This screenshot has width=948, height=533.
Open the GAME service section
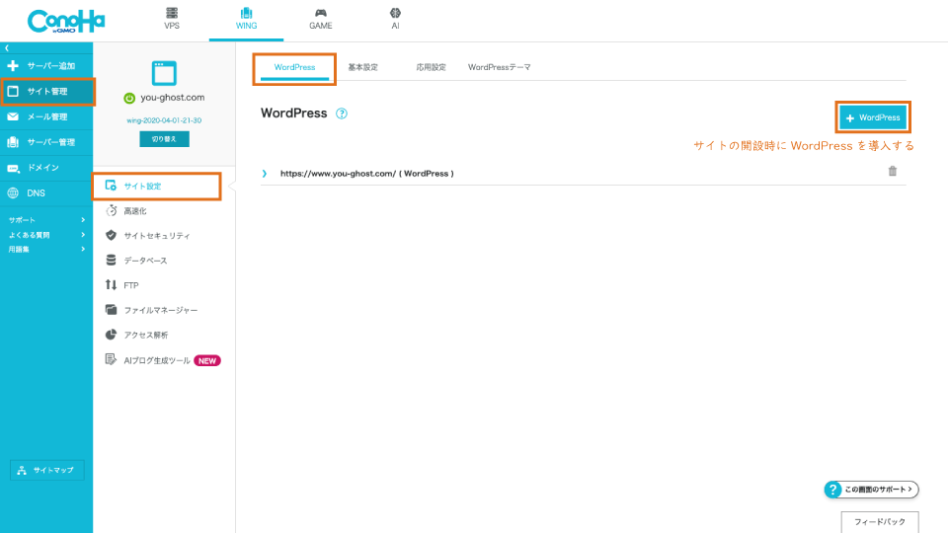pos(321,19)
